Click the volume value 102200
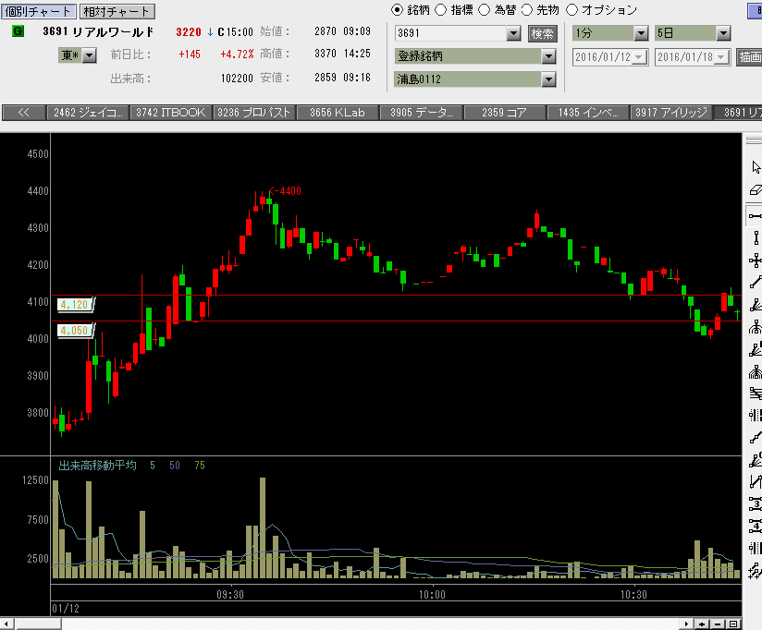This screenshot has width=762, height=630. coord(237,79)
